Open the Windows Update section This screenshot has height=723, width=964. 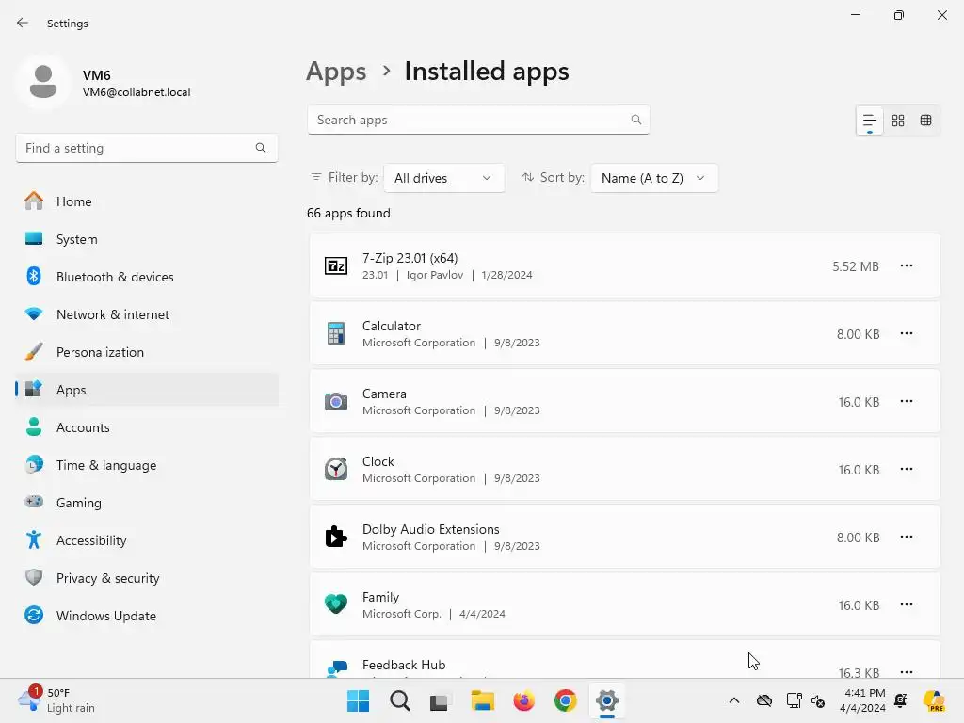[105, 616]
